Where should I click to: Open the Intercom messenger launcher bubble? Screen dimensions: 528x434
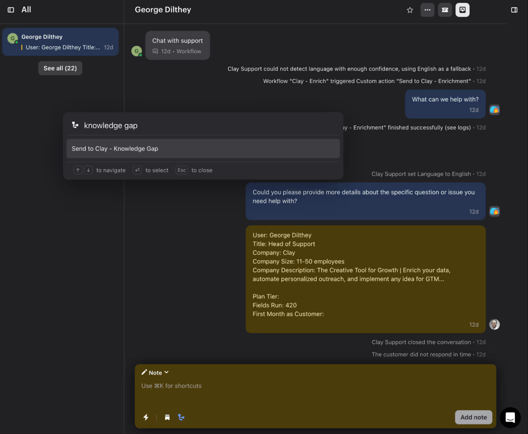[510, 418]
